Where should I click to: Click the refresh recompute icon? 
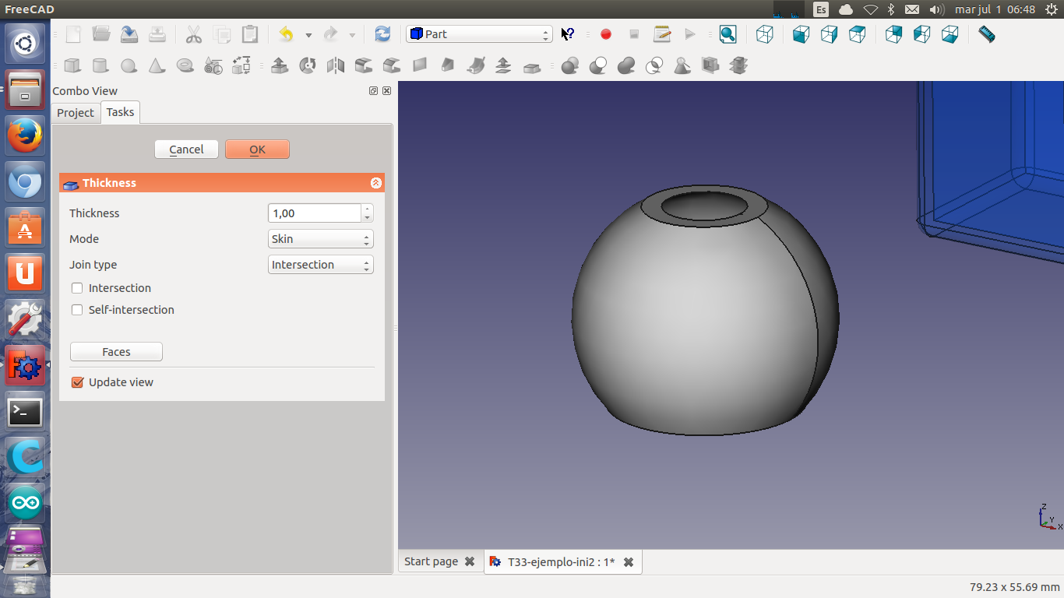(382, 34)
